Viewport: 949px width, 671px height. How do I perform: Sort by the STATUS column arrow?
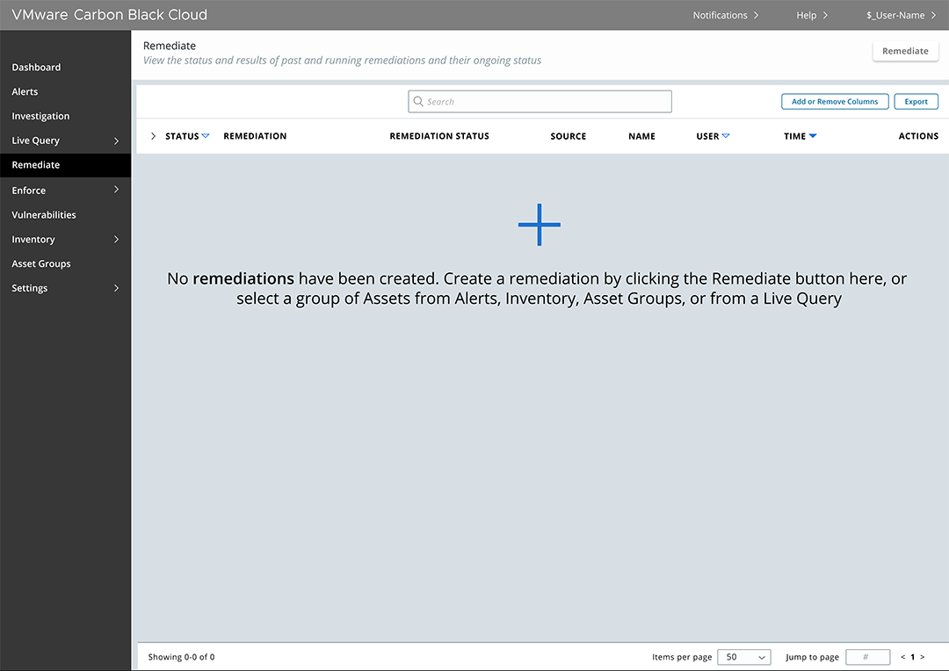(205, 136)
